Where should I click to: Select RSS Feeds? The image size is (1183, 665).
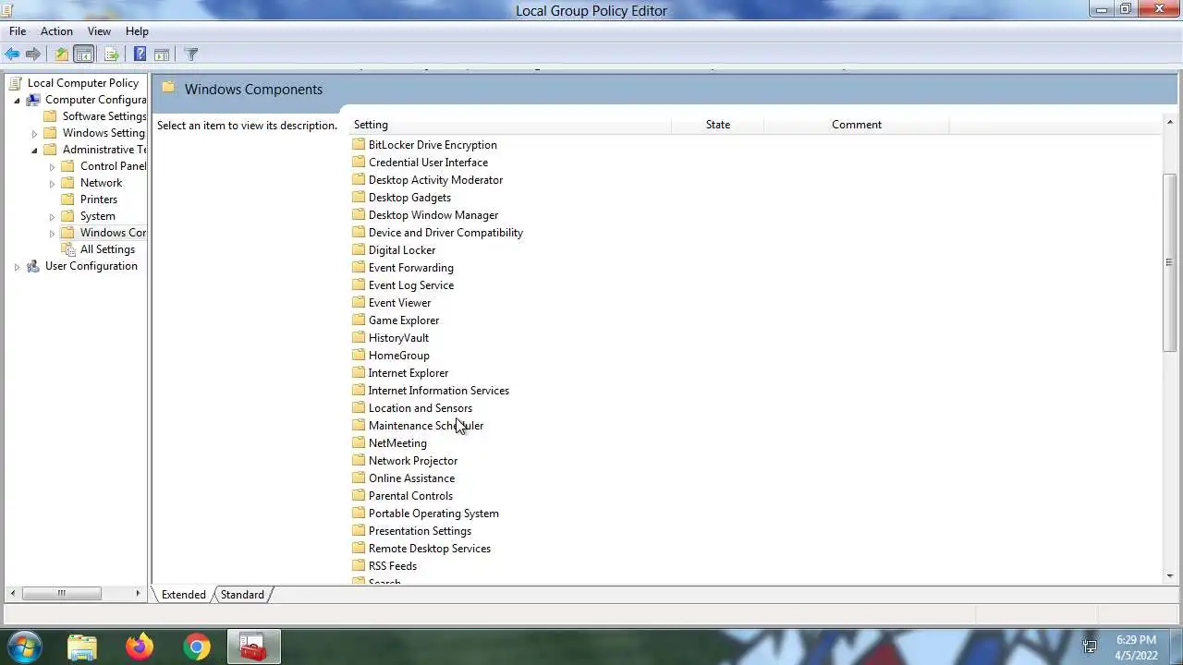coord(393,566)
